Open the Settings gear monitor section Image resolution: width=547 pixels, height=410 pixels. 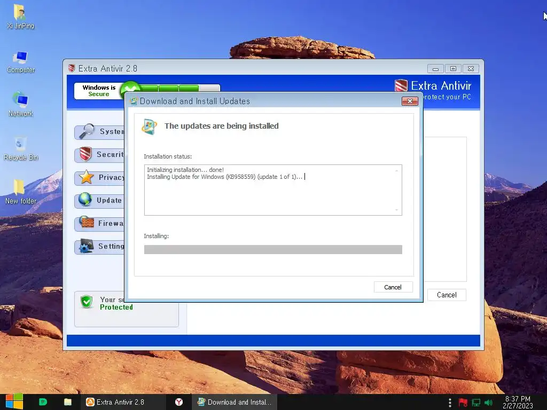coord(99,247)
